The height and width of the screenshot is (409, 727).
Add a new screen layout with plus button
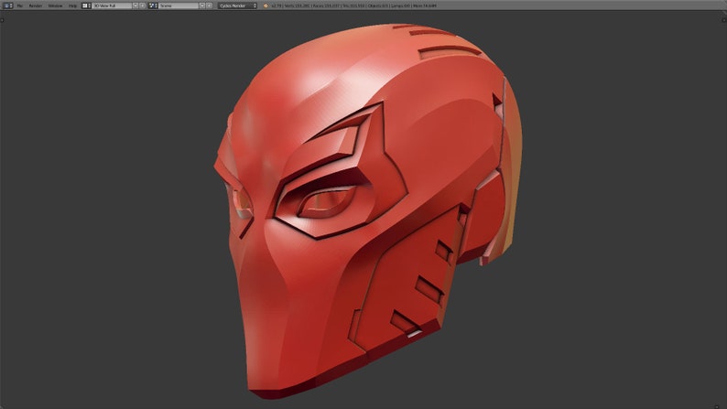click(136, 5)
